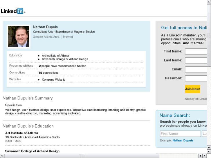Click the Specialties subheading
The height and width of the screenshot is (158, 211).
tap(13, 105)
